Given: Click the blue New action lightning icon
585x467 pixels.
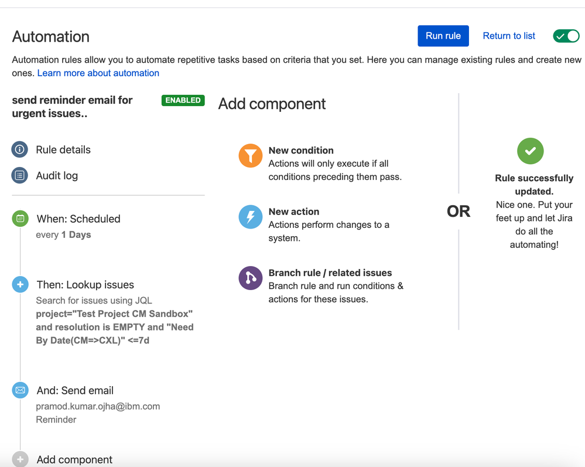Looking at the screenshot, I should (x=251, y=217).
